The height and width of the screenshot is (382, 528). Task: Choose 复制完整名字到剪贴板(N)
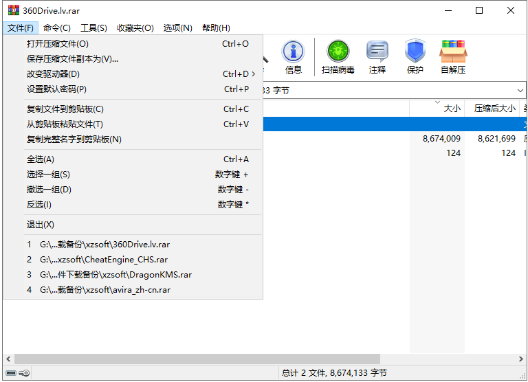(133, 139)
